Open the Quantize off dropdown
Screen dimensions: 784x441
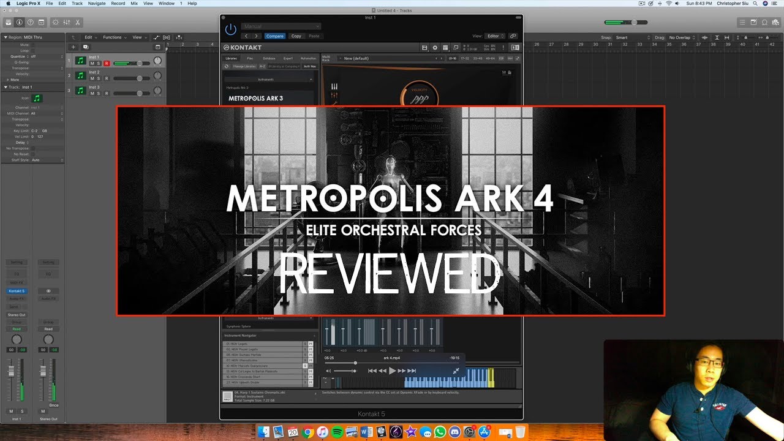(47, 56)
